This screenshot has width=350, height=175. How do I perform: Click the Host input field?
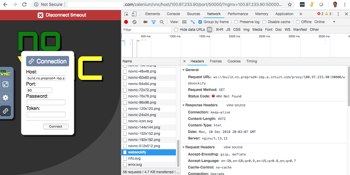pyautogui.click(x=46, y=78)
